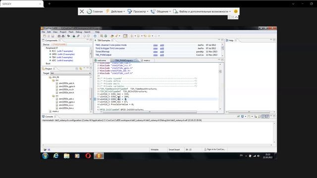Viewport: 317px width, 178px height.
Task: Open the Help menu
Action: pyautogui.click(x=97, y=32)
